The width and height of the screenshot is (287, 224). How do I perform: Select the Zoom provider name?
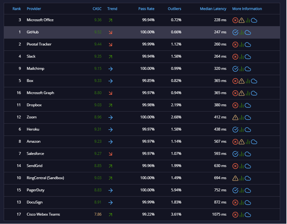tap(31, 117)
